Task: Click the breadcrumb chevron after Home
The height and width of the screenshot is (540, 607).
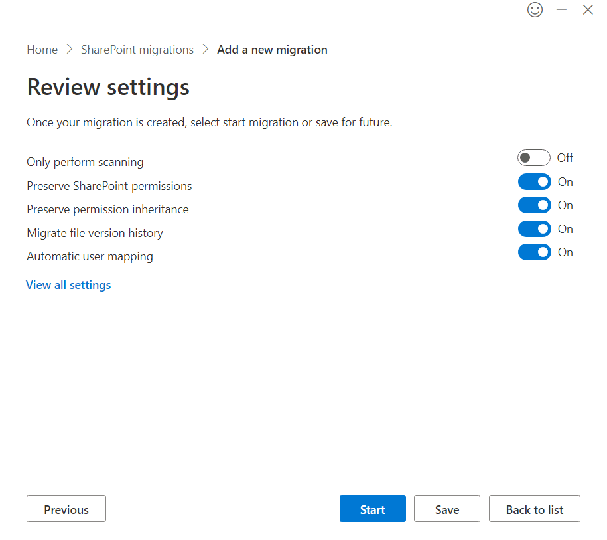Action: click(x=70, y=50)
